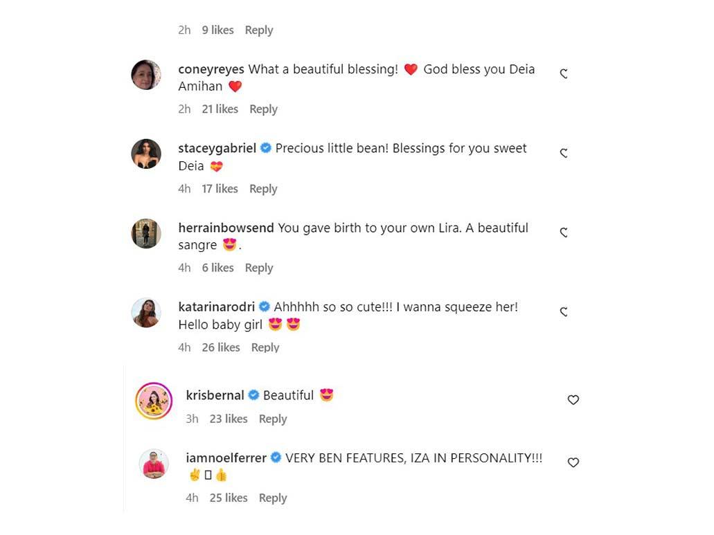The image size is (714, 535).
Task: Click the reply arrow icon beside staceygabriel's comment
Action: [563, 153]
